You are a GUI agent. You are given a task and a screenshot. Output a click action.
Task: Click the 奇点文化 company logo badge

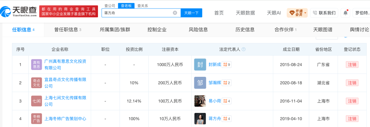(36, 83)
